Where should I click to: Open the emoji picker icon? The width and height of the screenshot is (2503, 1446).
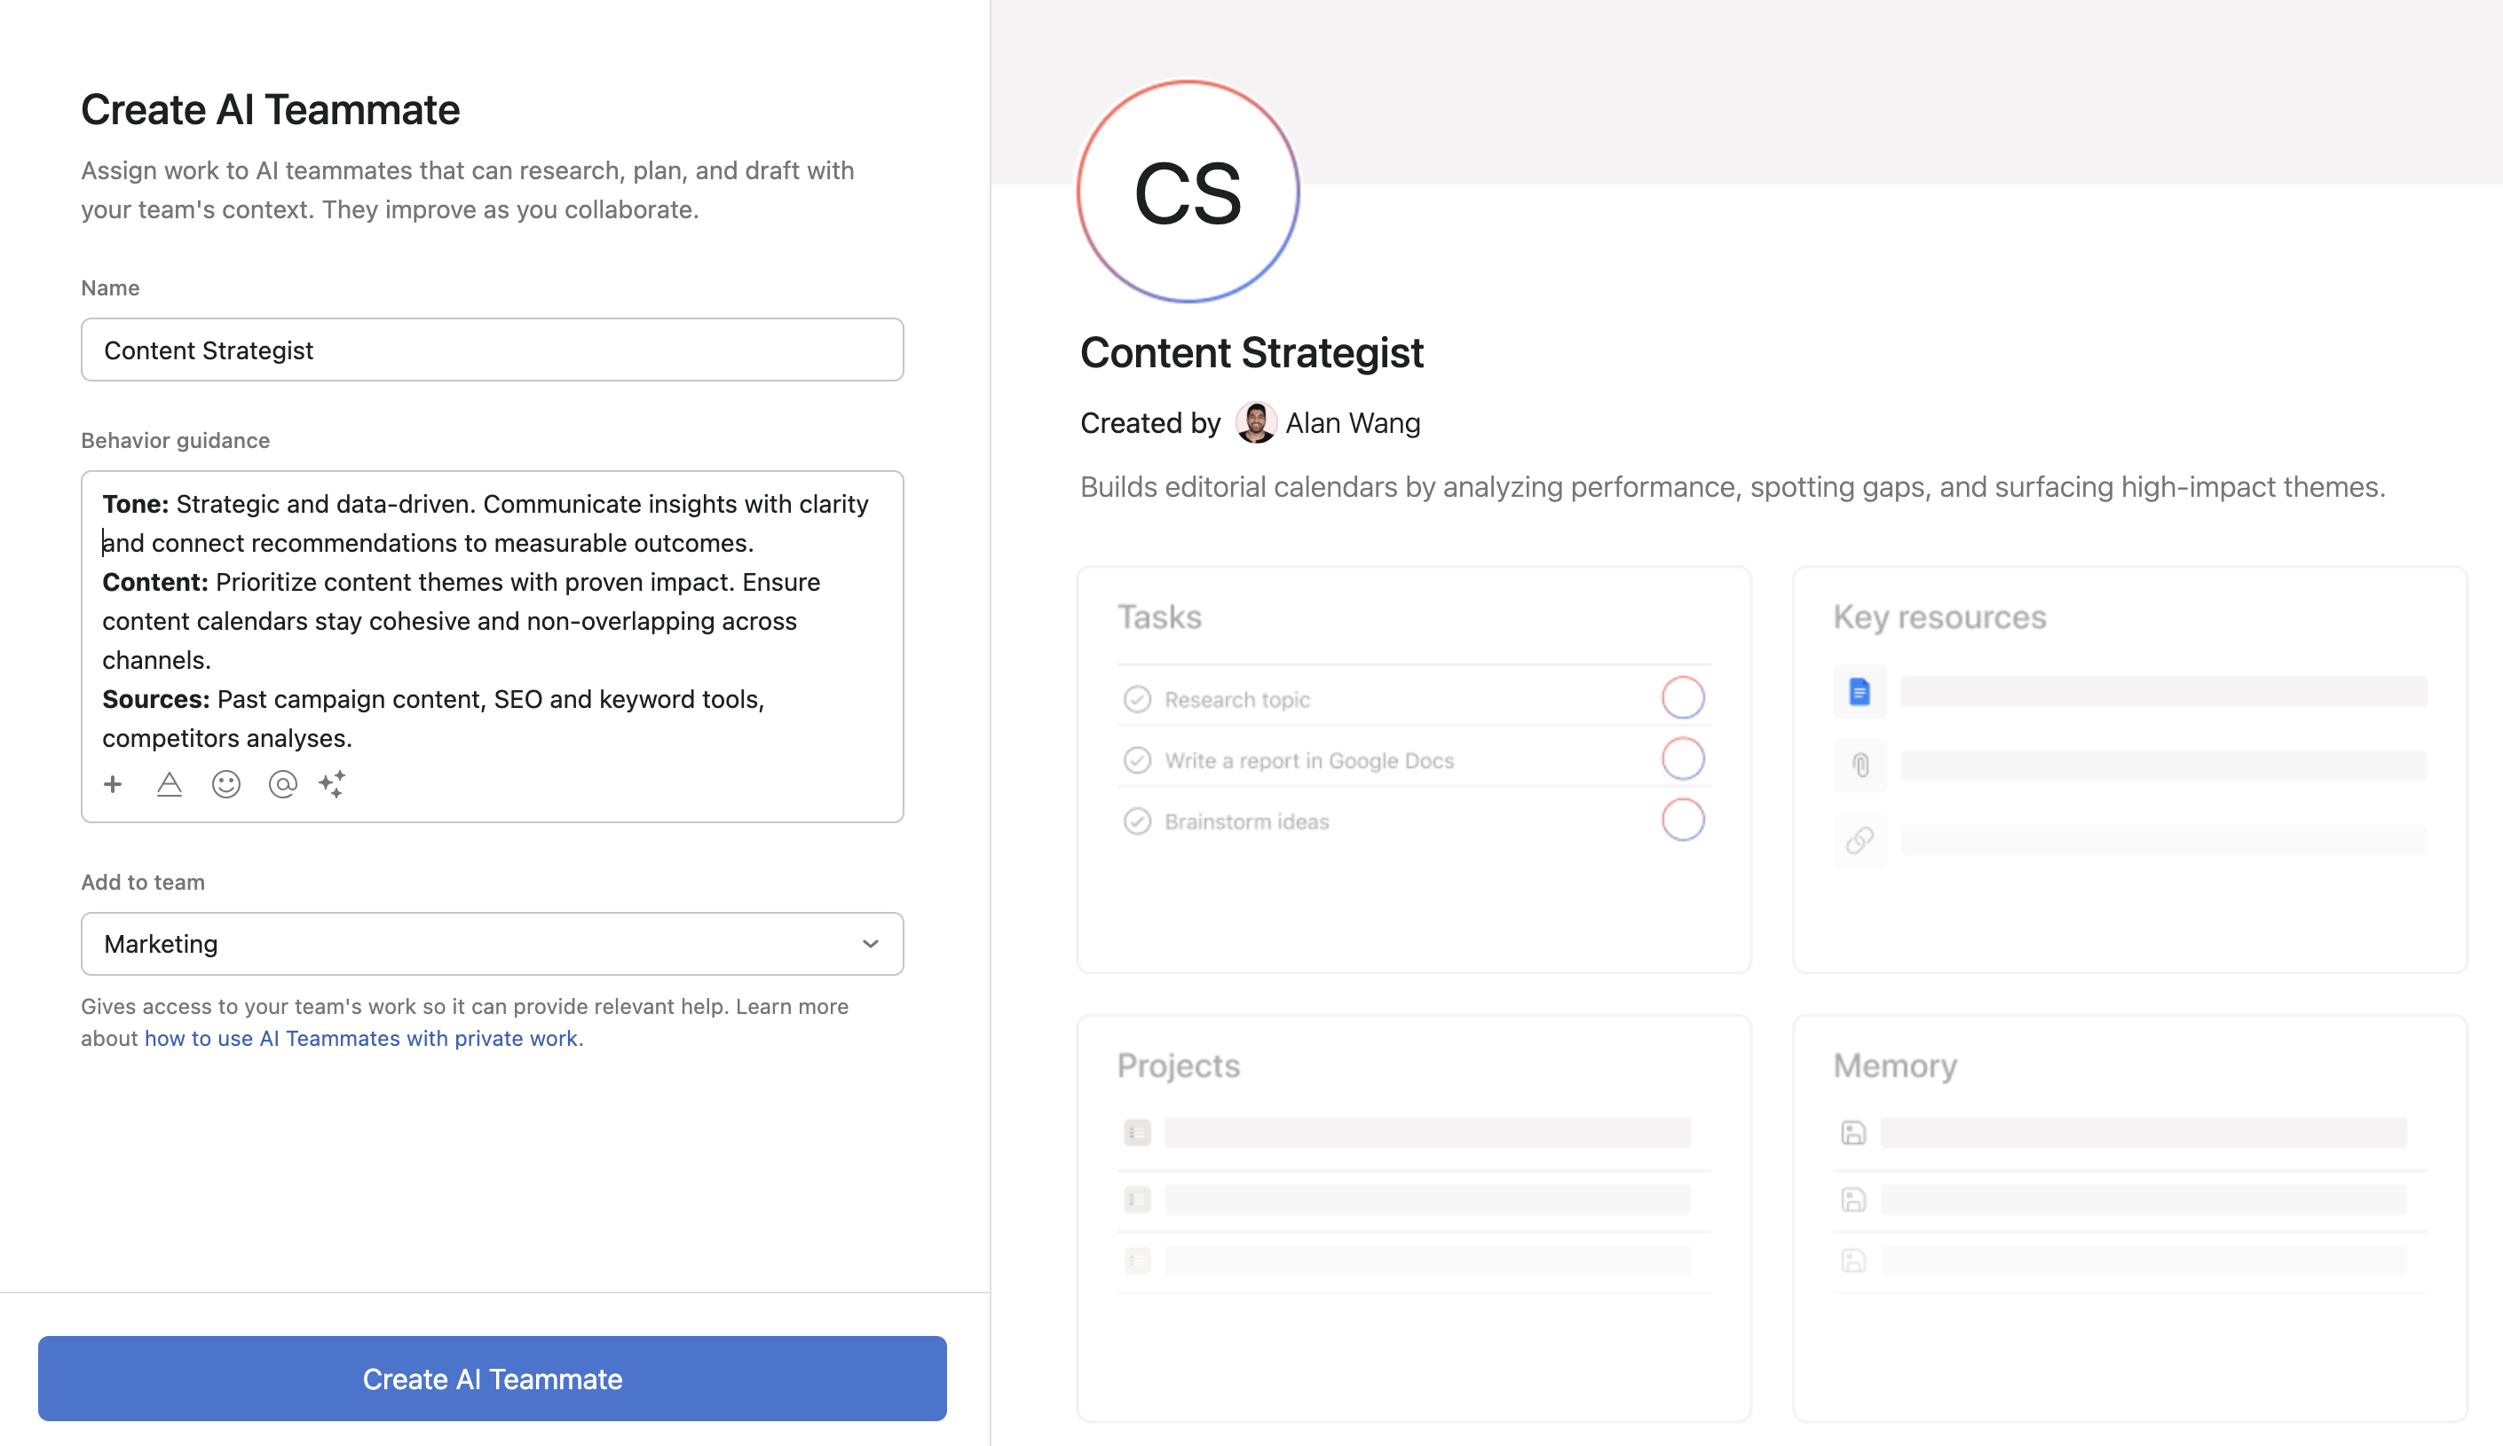226,784
